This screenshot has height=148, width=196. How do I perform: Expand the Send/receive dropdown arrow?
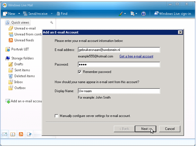click(x=52, y=14)
